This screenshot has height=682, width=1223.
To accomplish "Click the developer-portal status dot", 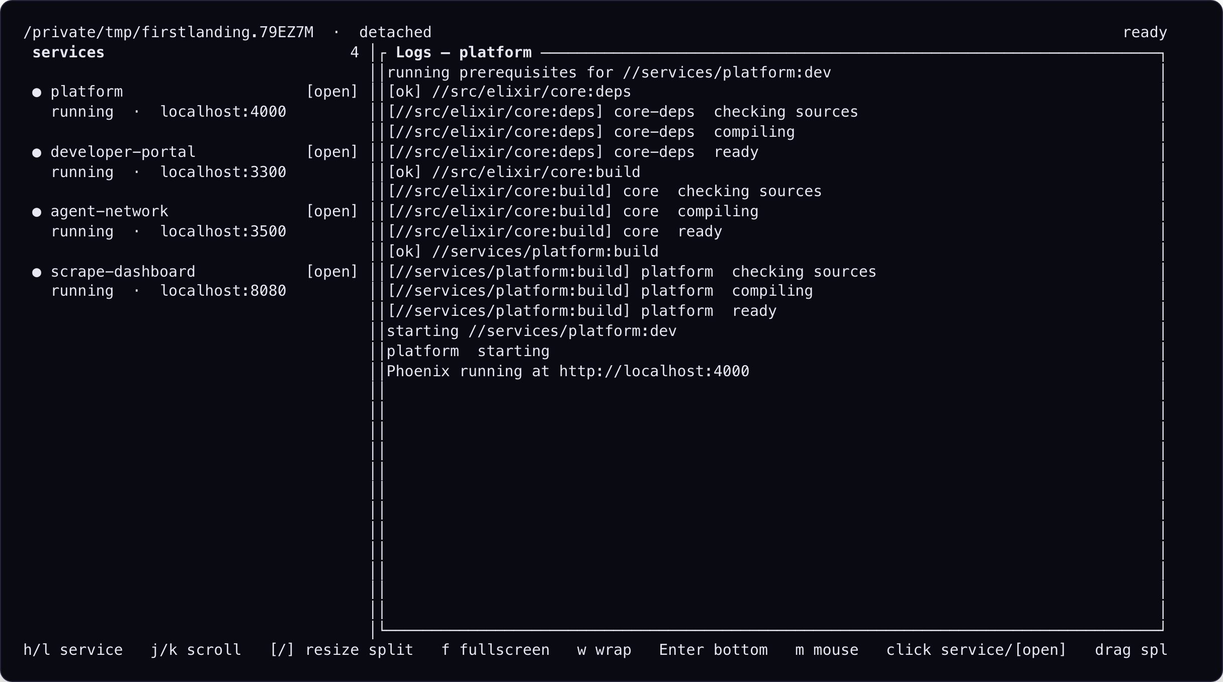I will click(x=37, y=152).
